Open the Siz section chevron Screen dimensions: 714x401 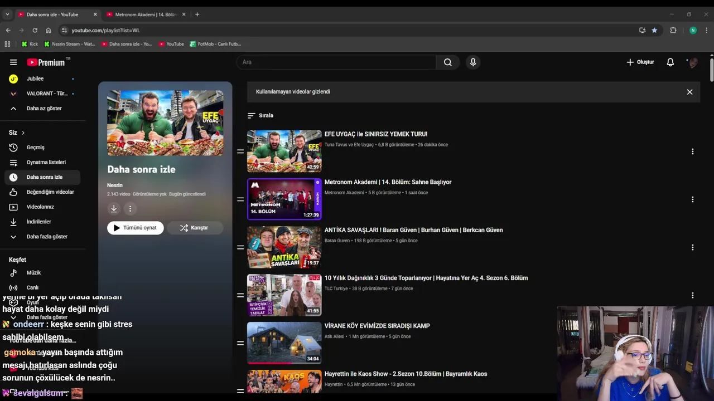pyautogui.click(x=23, y=133)
